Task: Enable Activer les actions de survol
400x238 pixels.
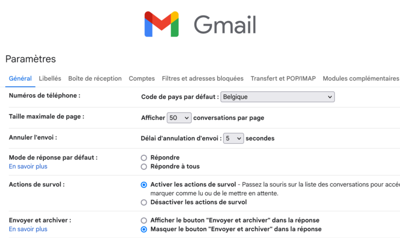Action: (x=144, y=185)
